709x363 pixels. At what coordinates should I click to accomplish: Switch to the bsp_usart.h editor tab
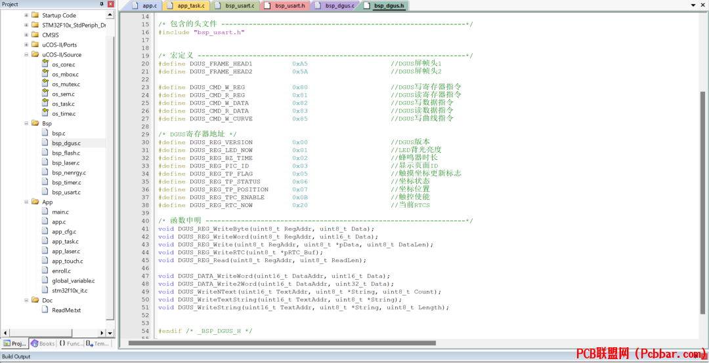(x=286, y=6)
